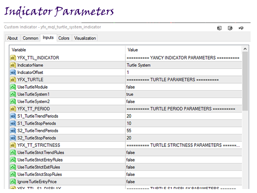Click the integer icon beside S2_TurtleTrendPeriods
The image size is (257, 193).
click(x=13, y=131)
